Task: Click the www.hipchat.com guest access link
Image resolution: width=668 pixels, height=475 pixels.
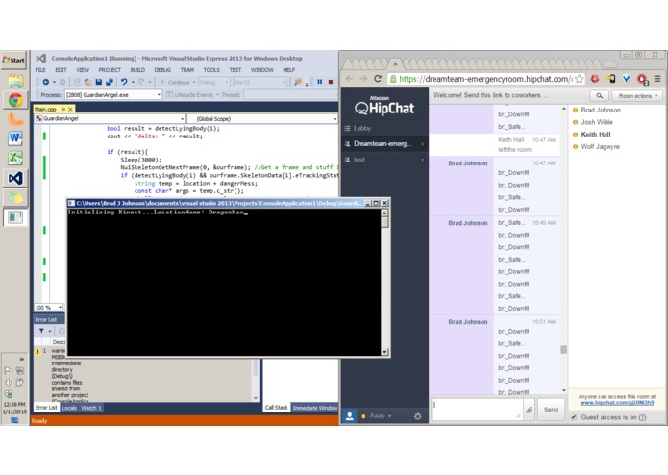Action: (616, 403)
